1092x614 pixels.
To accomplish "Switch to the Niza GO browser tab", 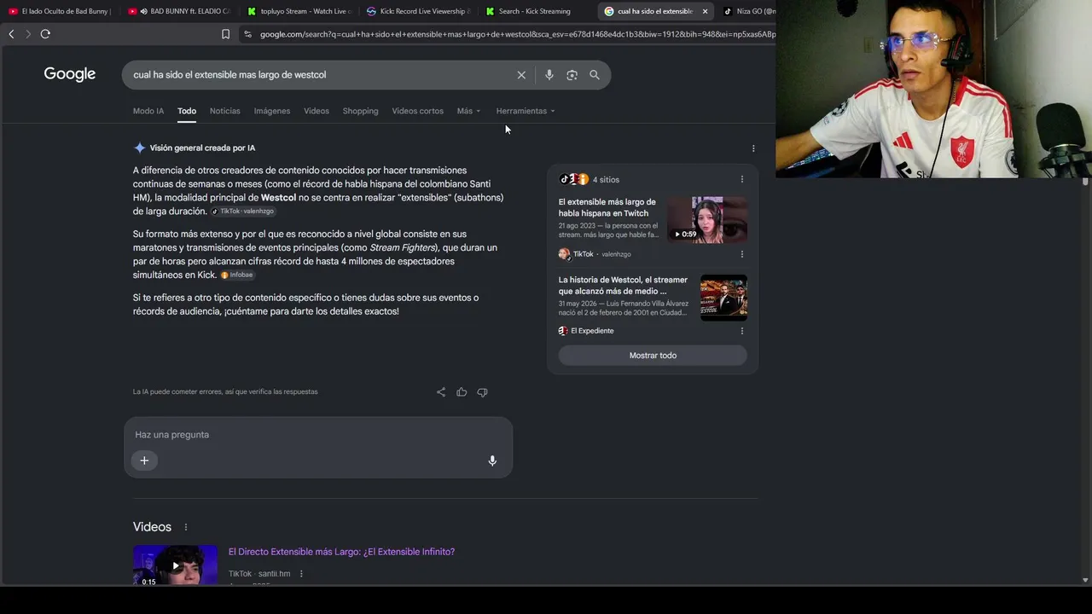I will tap(748, 11).
